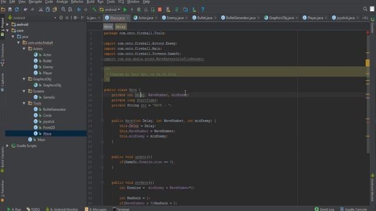This screenshot has width=376, height=211.
Task: Switch to GraphicsObj.java tab
Action: click(x=281, y=18)
